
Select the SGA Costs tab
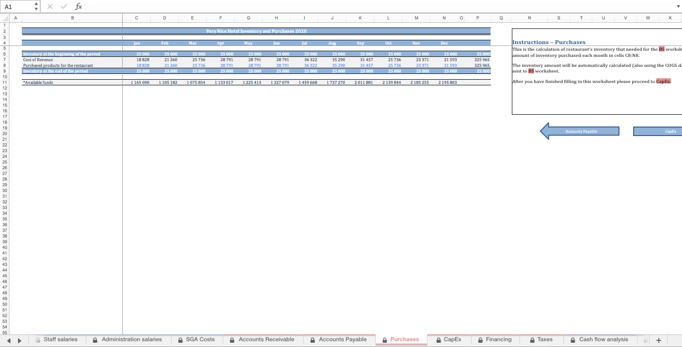pos(200,339)
